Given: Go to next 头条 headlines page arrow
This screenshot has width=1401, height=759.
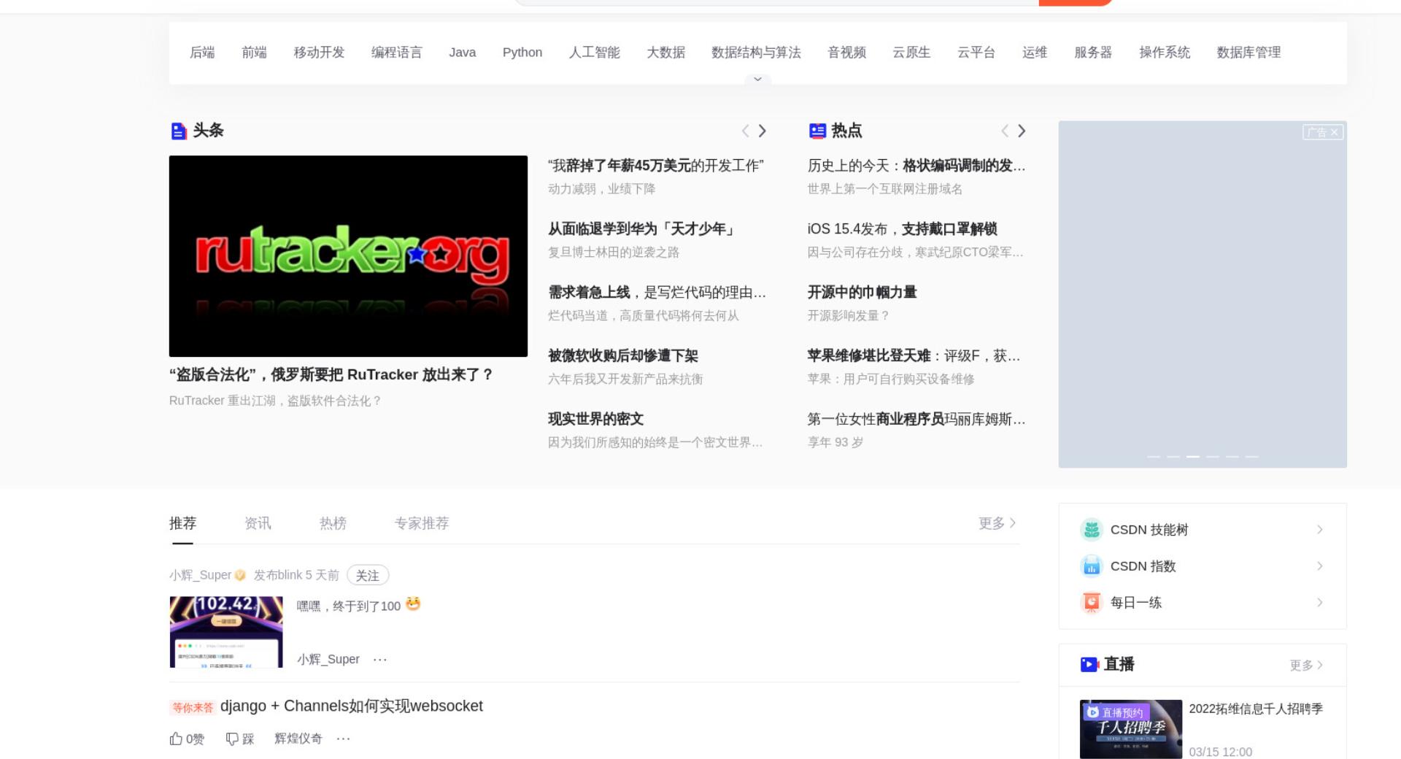Looking at the screenshot, I should (x=763, y=131).
